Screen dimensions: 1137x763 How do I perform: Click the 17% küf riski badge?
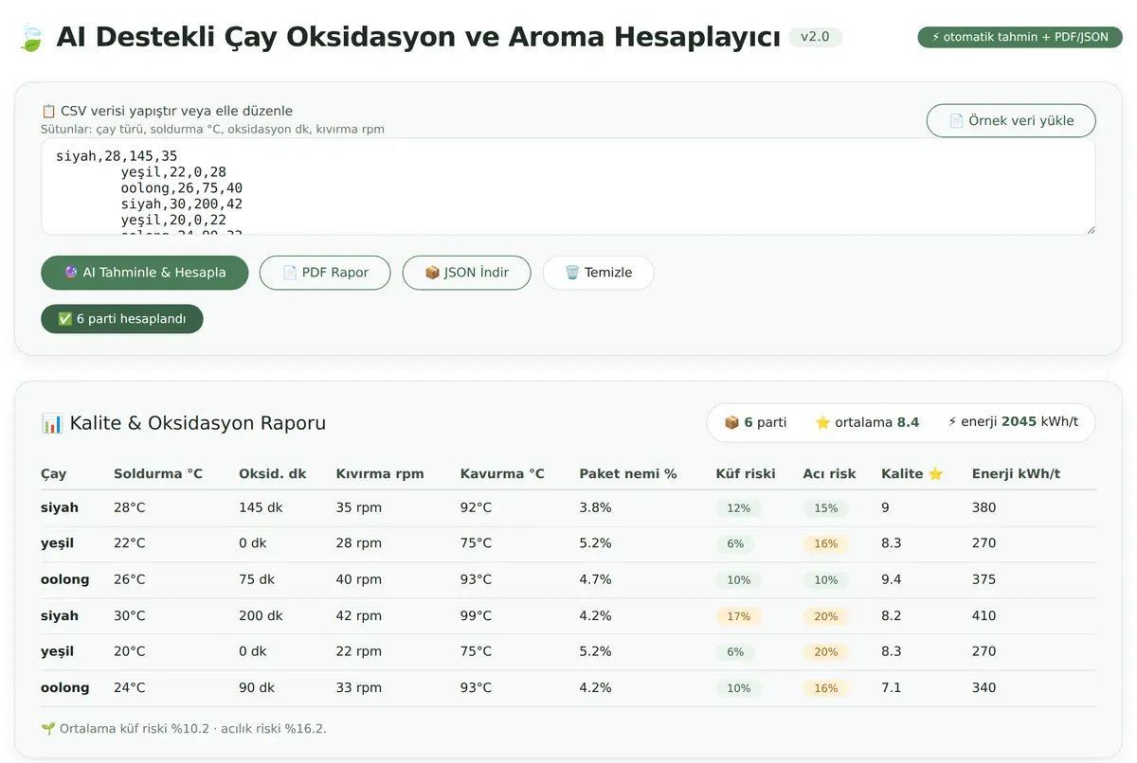[x=738, y=616]
